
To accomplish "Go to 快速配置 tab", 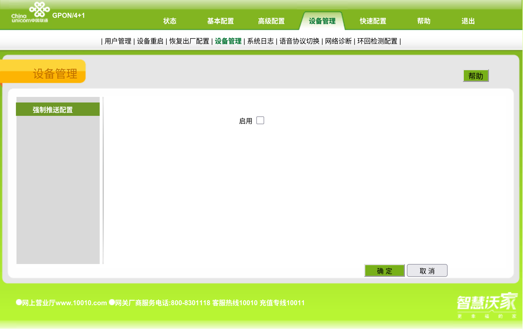I will pyautogui.click(x=373, y=21).
